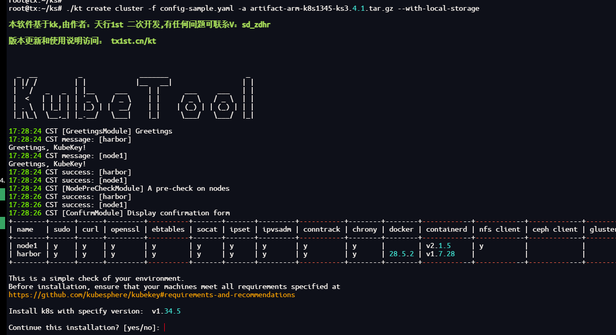
Task: Click the containerd version v1.7.28 cell
Action: [441, 254]
